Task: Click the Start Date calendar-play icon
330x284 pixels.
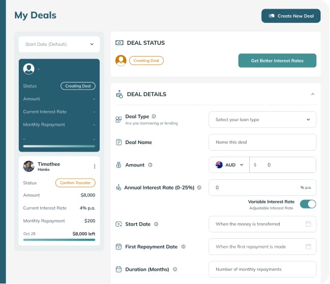Action: click(x=118, y=224)
